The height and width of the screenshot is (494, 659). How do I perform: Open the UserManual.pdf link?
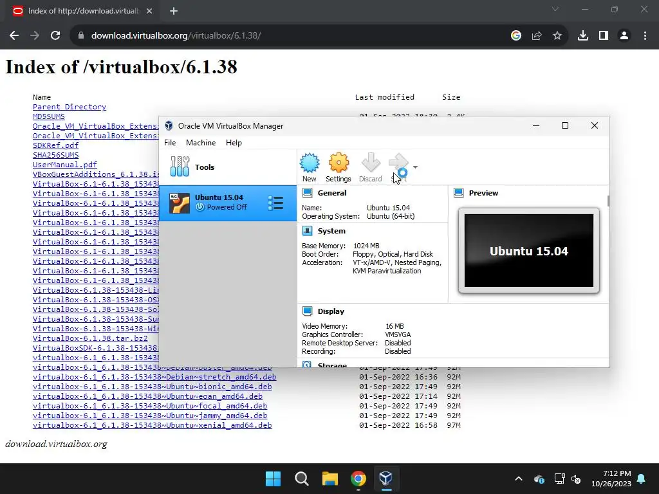point(65,165)
